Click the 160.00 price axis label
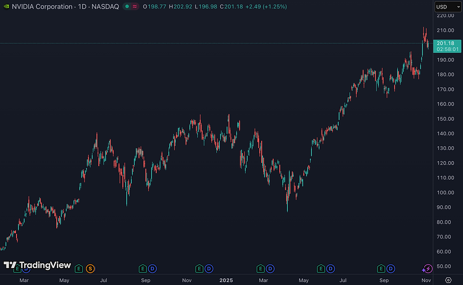The width and height of the screenshot is (463, 285). tap(445, 104)
